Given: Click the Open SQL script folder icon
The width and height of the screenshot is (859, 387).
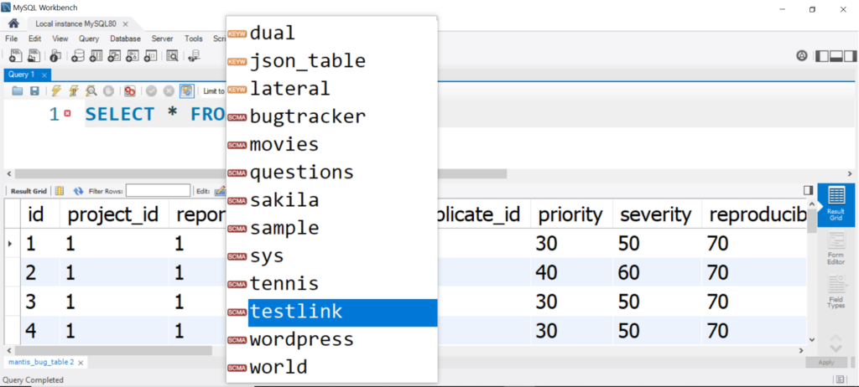Looking at the screenshot, I should (17, 90).
